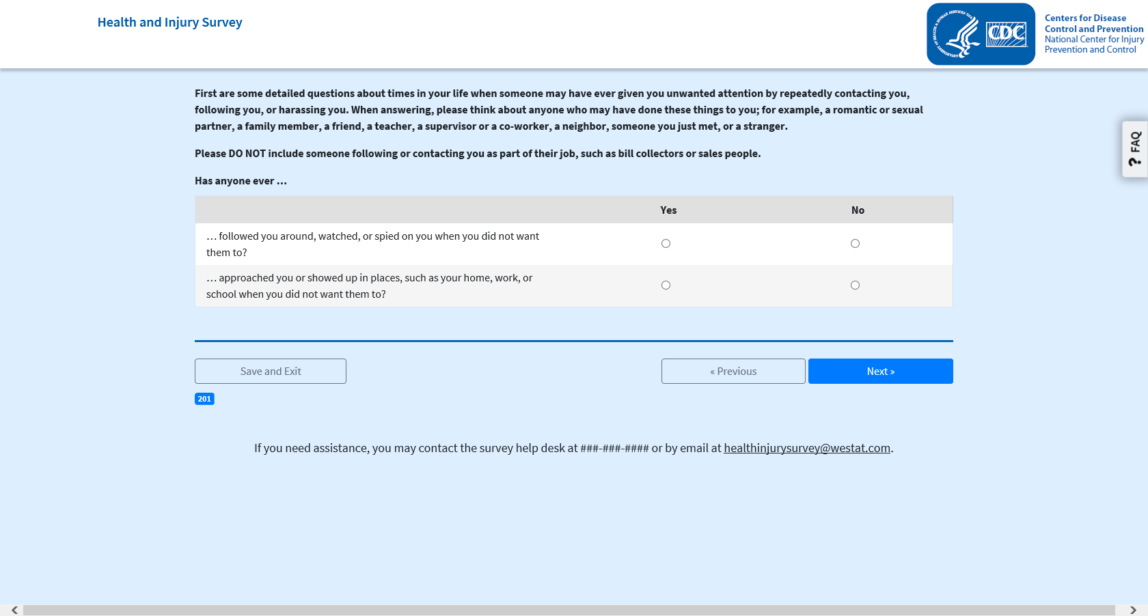Click the horizontal scrollbar track
This screenshot has width=1148, height=616.
pyautogui.click(x=569, y=610)
